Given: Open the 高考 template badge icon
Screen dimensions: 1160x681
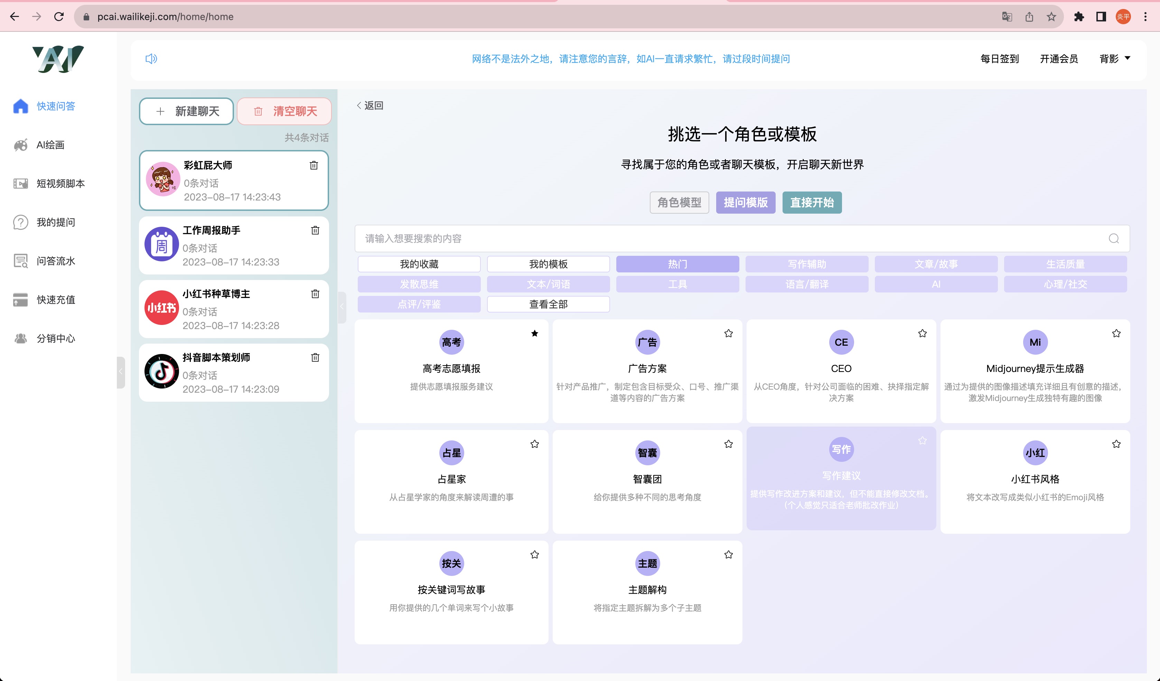Looking at the screenshot, I should tap(451, 342).
